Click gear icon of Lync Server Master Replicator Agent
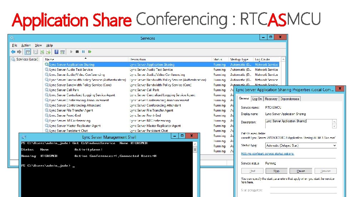Viewport: 350px width, 197px height. (46, 125)
